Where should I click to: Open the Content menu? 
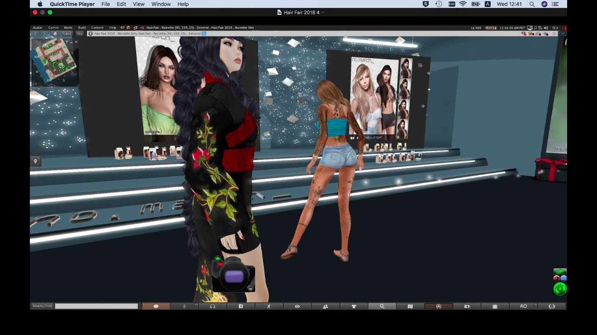pos(97,28)
